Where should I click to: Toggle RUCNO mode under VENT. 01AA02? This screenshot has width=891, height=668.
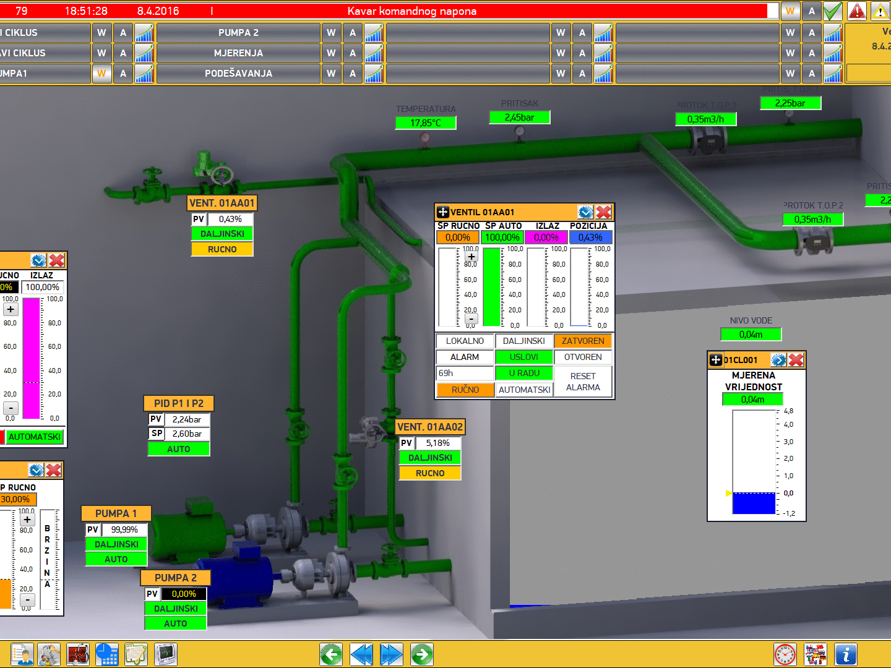pyautogui.click(x=430, y=473)
